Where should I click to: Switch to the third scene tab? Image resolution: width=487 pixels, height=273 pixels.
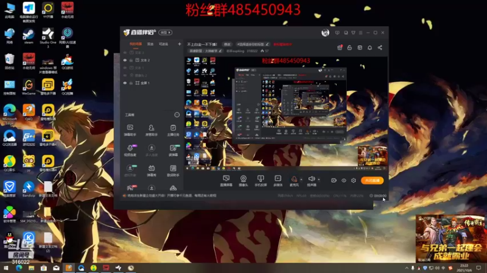coord(163,44)
